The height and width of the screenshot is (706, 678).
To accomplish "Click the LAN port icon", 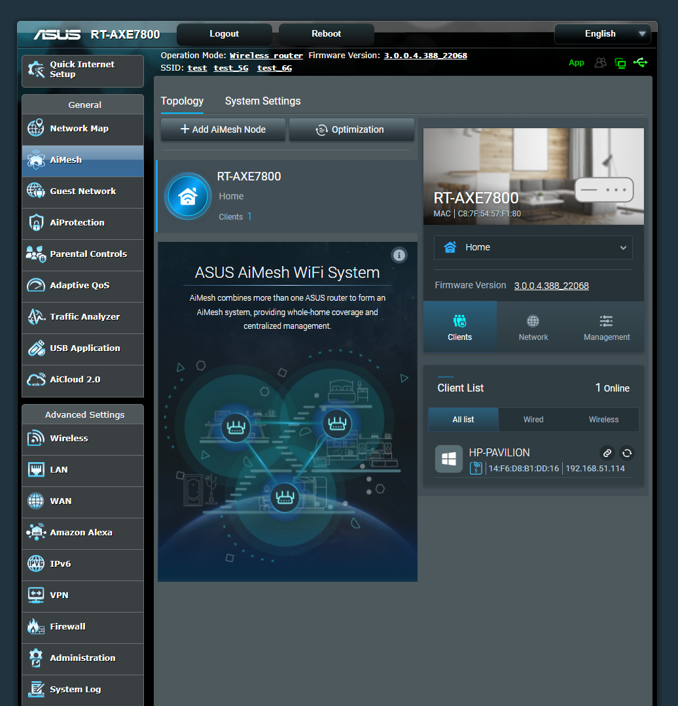I will tap(35, 469).
